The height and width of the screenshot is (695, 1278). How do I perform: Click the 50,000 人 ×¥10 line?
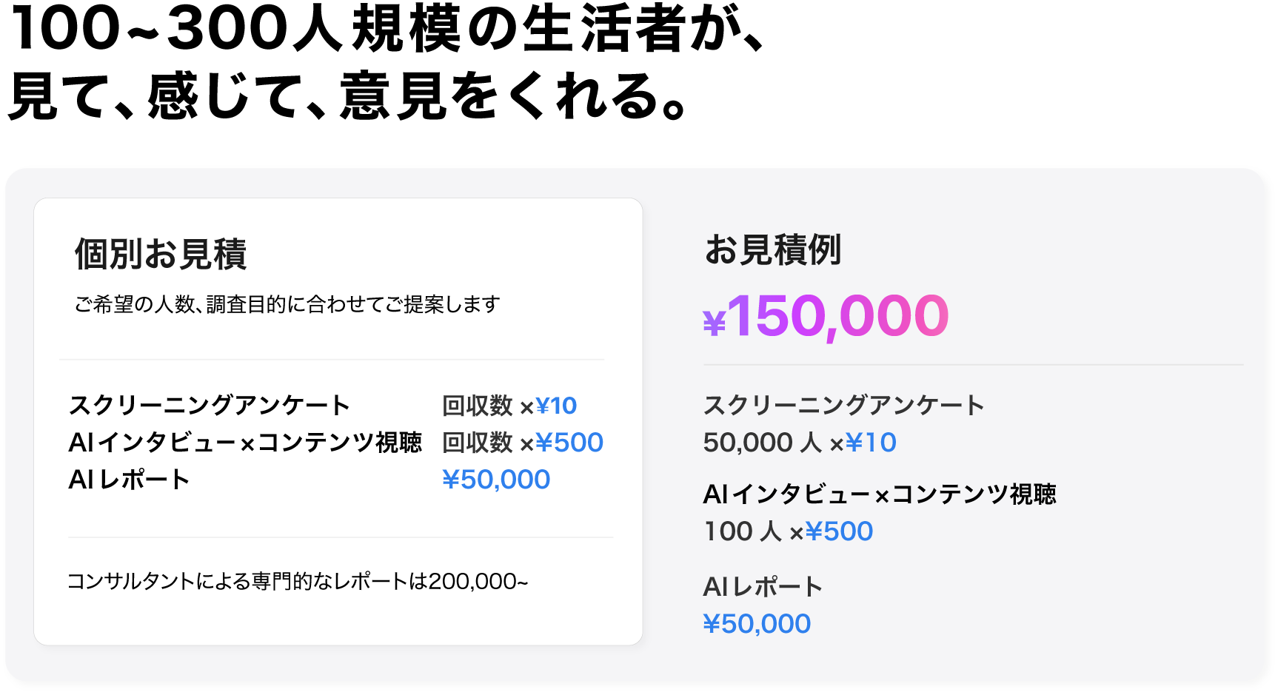pos(800,443)
